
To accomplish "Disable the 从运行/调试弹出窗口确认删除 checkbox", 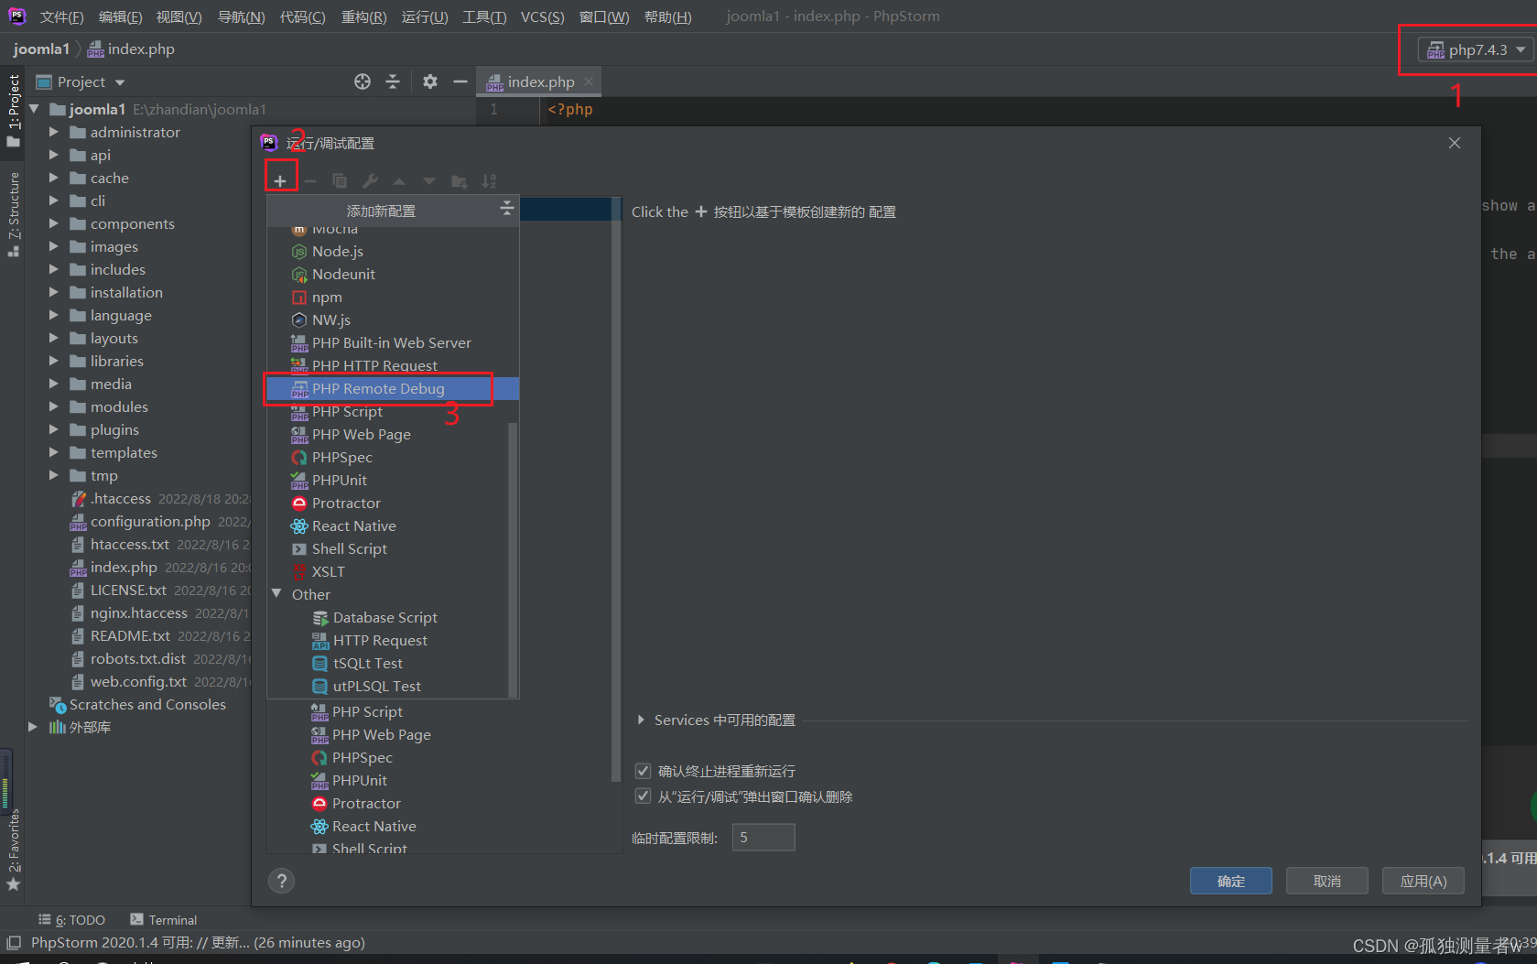I will 643,796.
